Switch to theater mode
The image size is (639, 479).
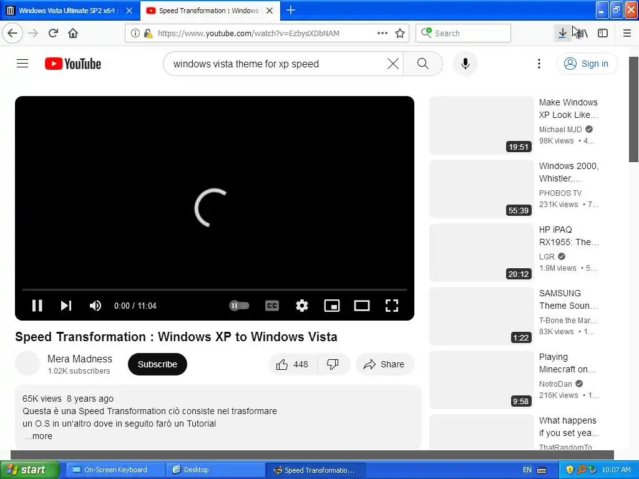[362, 306]
